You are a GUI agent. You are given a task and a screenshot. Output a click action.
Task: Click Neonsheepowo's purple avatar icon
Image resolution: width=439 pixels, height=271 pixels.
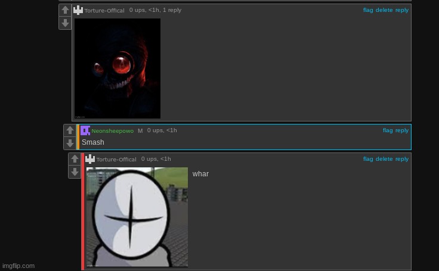tap(85, 130)
